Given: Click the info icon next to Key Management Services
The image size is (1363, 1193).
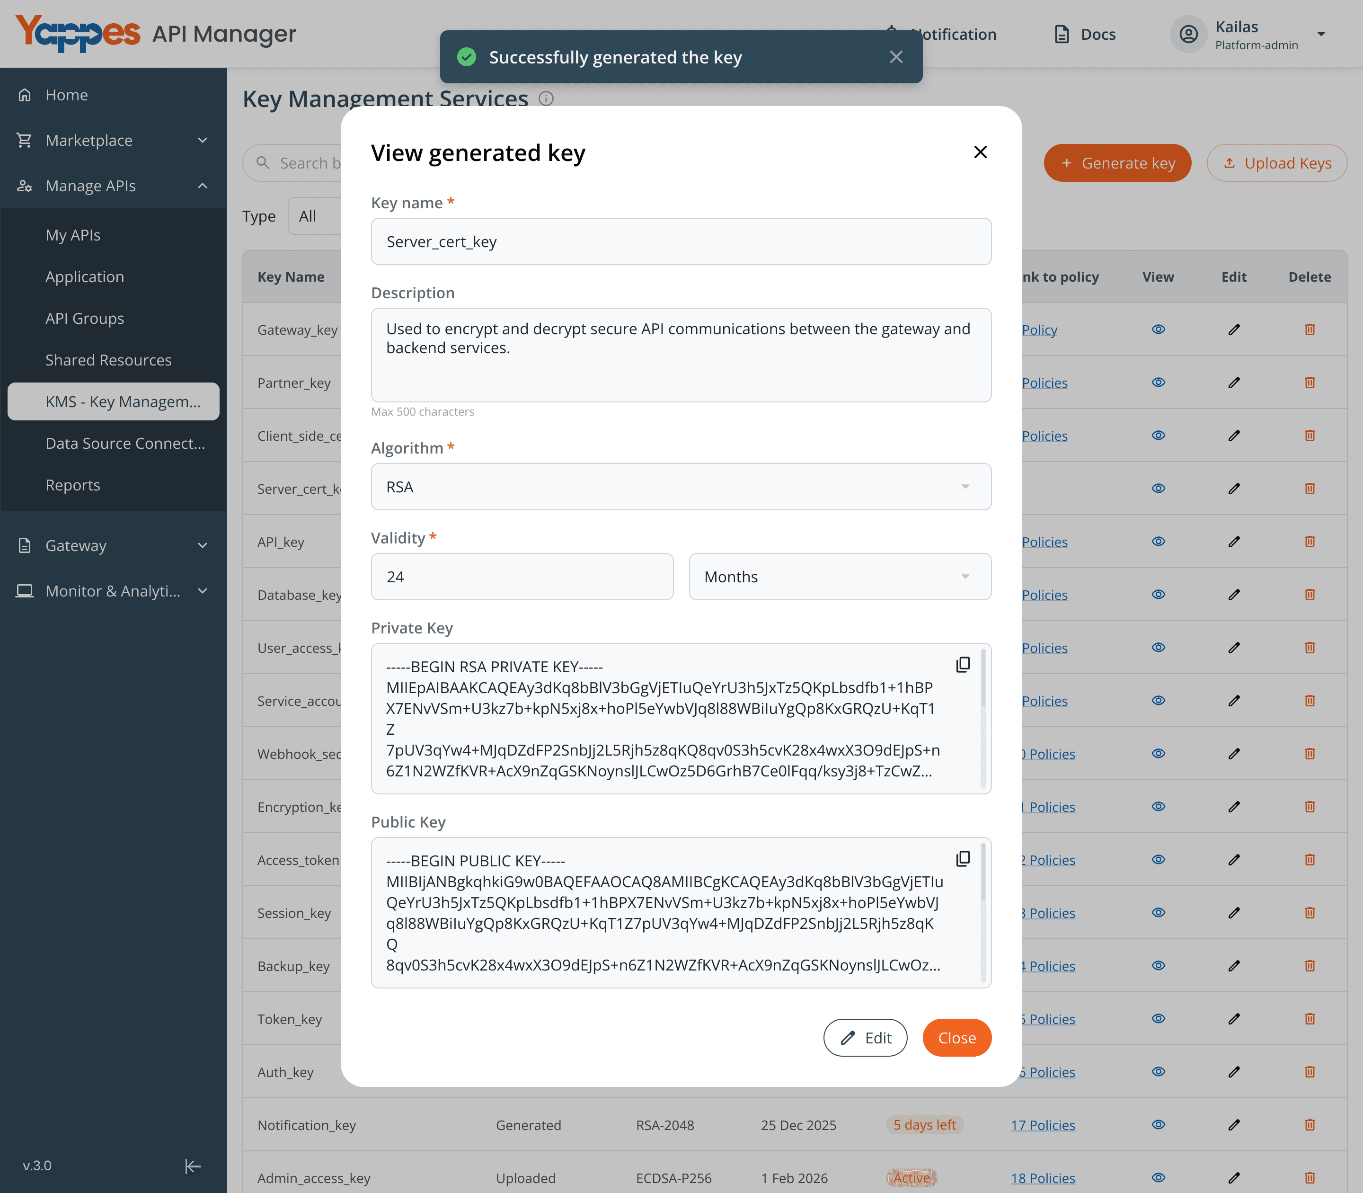Looking at the screenshot, I should click(x=547, y=99).
